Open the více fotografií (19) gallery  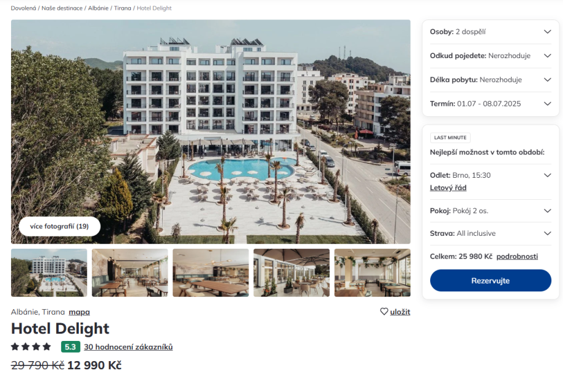click(59, 226)
